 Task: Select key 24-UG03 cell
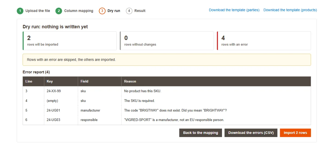coord(61,120)
